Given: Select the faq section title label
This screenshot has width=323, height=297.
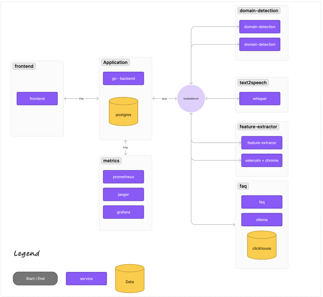Looking at the screenshot, I should point(243,186).
